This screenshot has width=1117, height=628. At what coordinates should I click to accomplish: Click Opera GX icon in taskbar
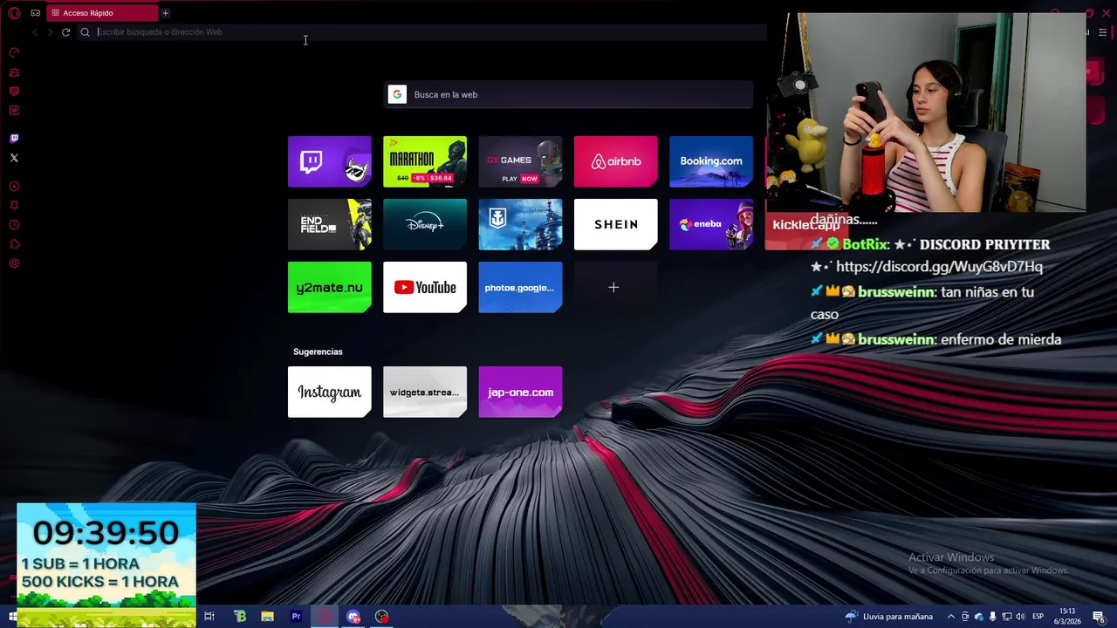click(325, 617)
